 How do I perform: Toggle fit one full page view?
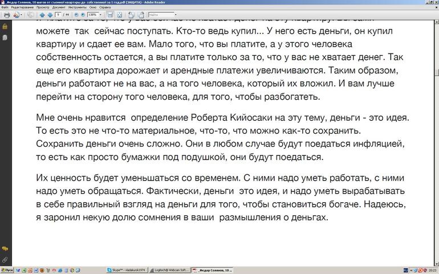pyautogui.click(x=119, y=15)
